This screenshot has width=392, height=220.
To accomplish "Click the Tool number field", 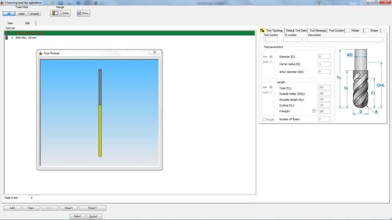I will coord(271,39).
